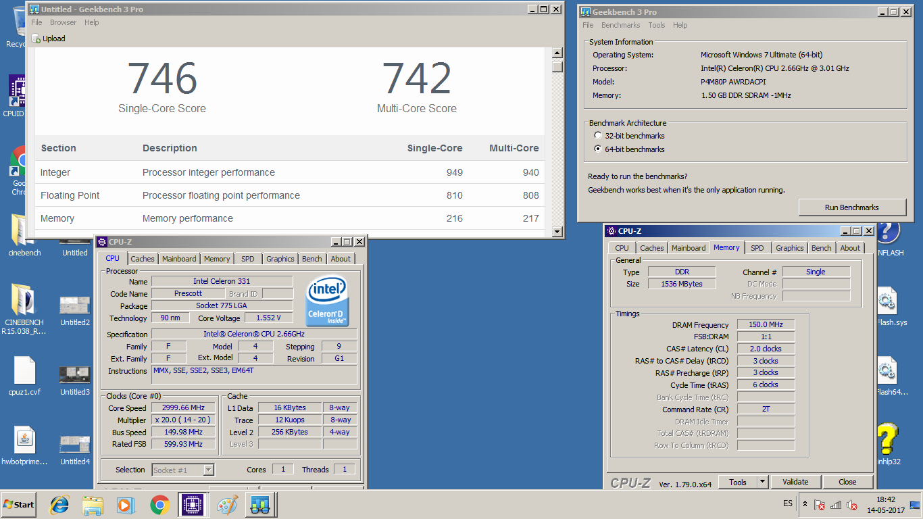Switch to Graphics tab in left CPU-Z
This screenshot has width=923, height=519.
pyautogui.click(x=280, y=259)
